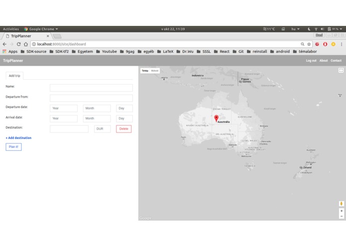Screen dimensions: 346x246
Task: Open the LaTeX bookmark folder
Action: [x=165, y=51]
